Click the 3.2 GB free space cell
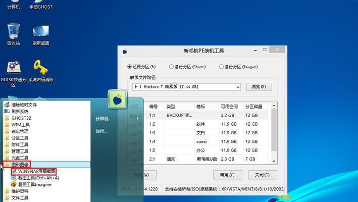Screen dimensions: 358x202 click(x=227, y=115)
